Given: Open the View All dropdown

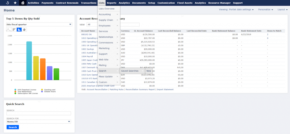Looking at the screenshot, I should tap(92, 25).
